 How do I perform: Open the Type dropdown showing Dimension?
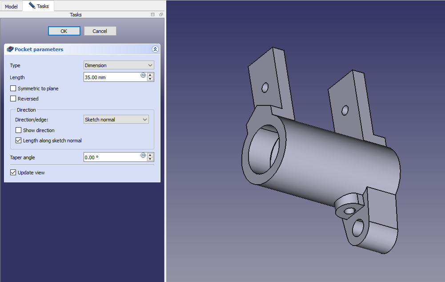click(119, 65)
